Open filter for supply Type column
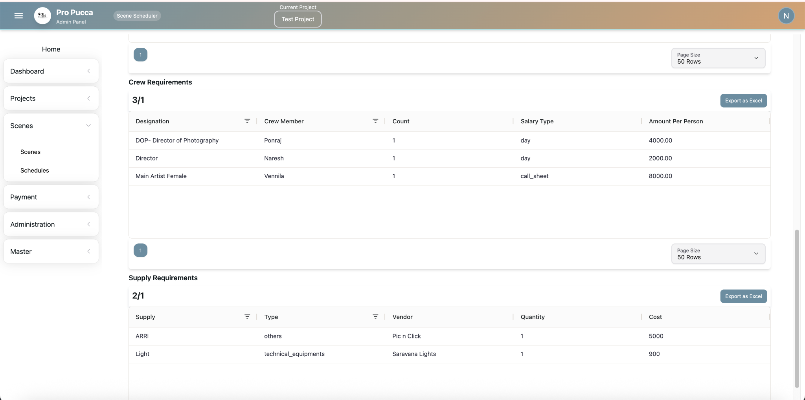 375,317
